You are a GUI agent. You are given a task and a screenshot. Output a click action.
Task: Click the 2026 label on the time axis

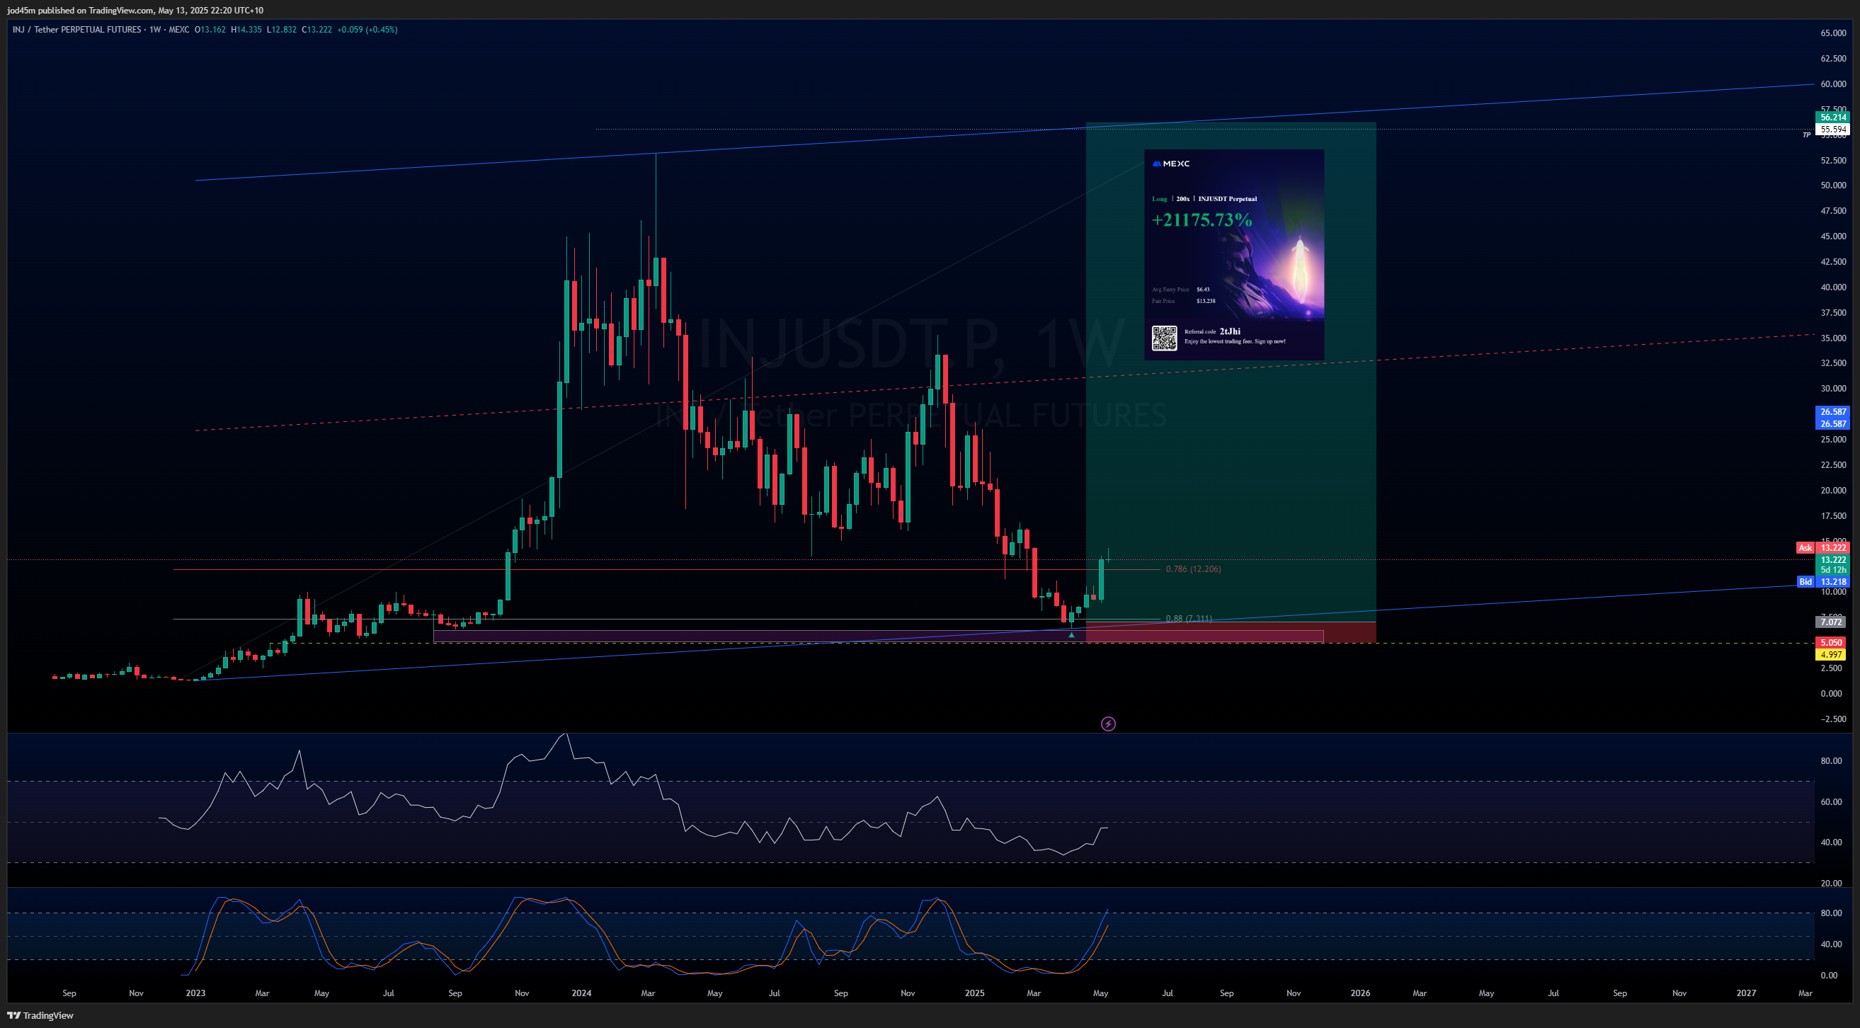[1360, 993]
